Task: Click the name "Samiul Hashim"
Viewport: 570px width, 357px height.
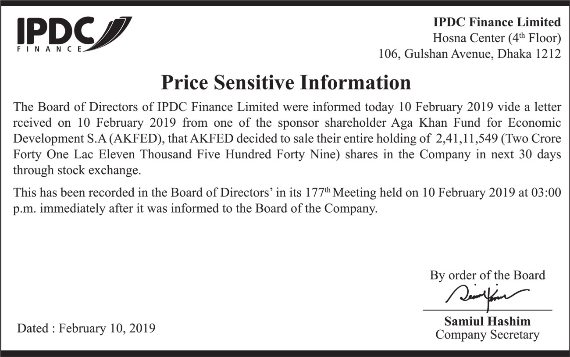Action: click(x=487, y=321)
